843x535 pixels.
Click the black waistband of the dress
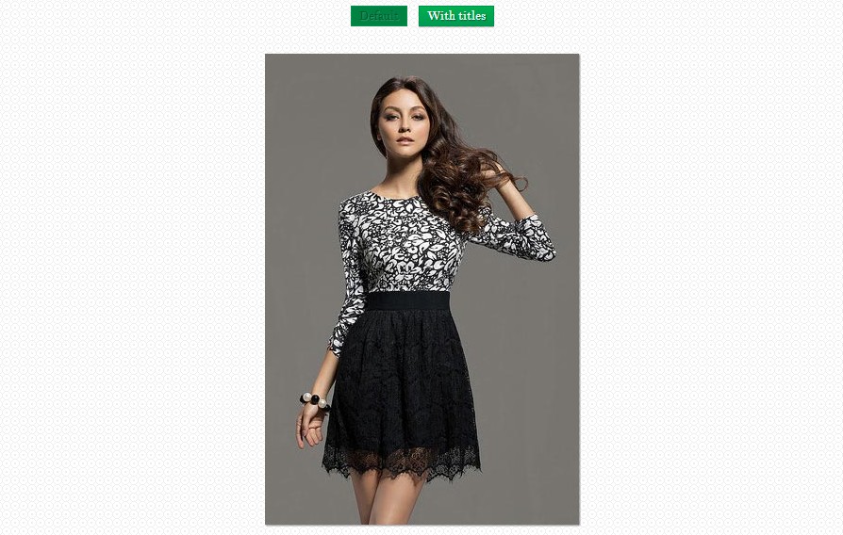point(407,300)
